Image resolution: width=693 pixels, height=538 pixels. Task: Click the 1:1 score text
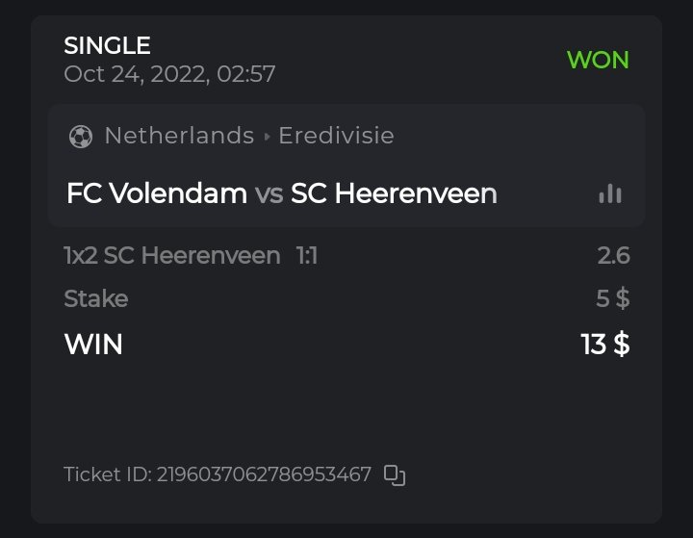(306, 255)
